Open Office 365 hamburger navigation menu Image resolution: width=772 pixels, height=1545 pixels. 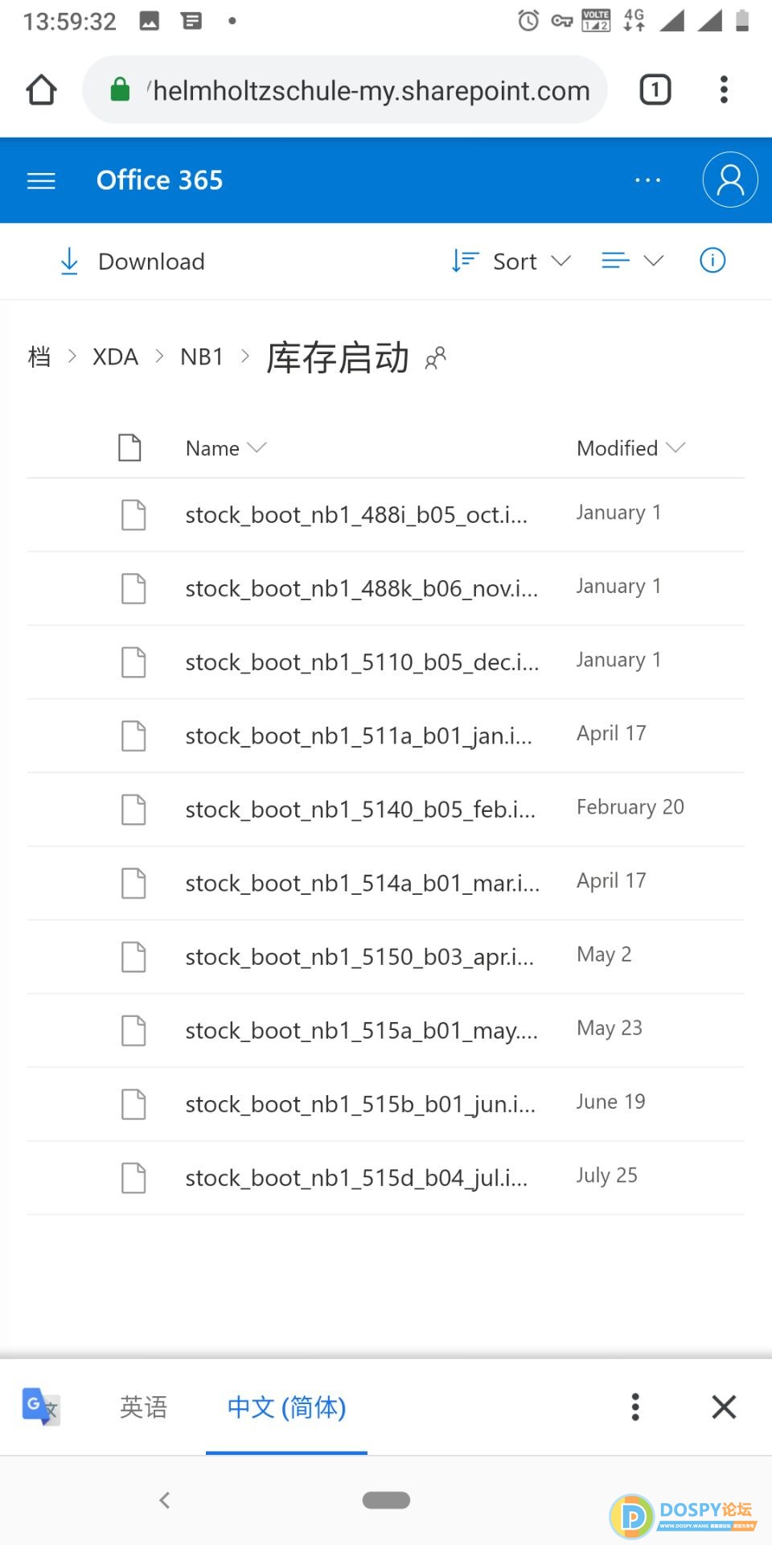coord(41,181)
